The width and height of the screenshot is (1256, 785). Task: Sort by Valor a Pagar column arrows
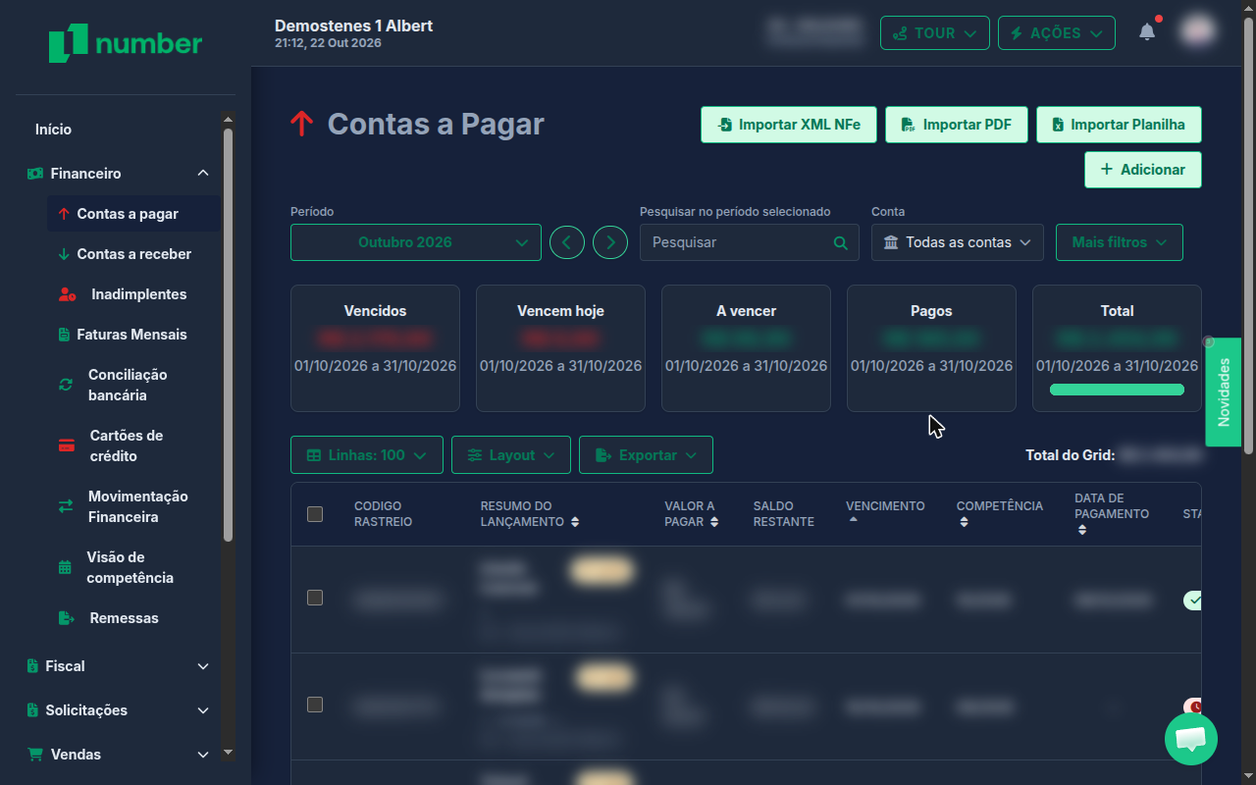714,522
